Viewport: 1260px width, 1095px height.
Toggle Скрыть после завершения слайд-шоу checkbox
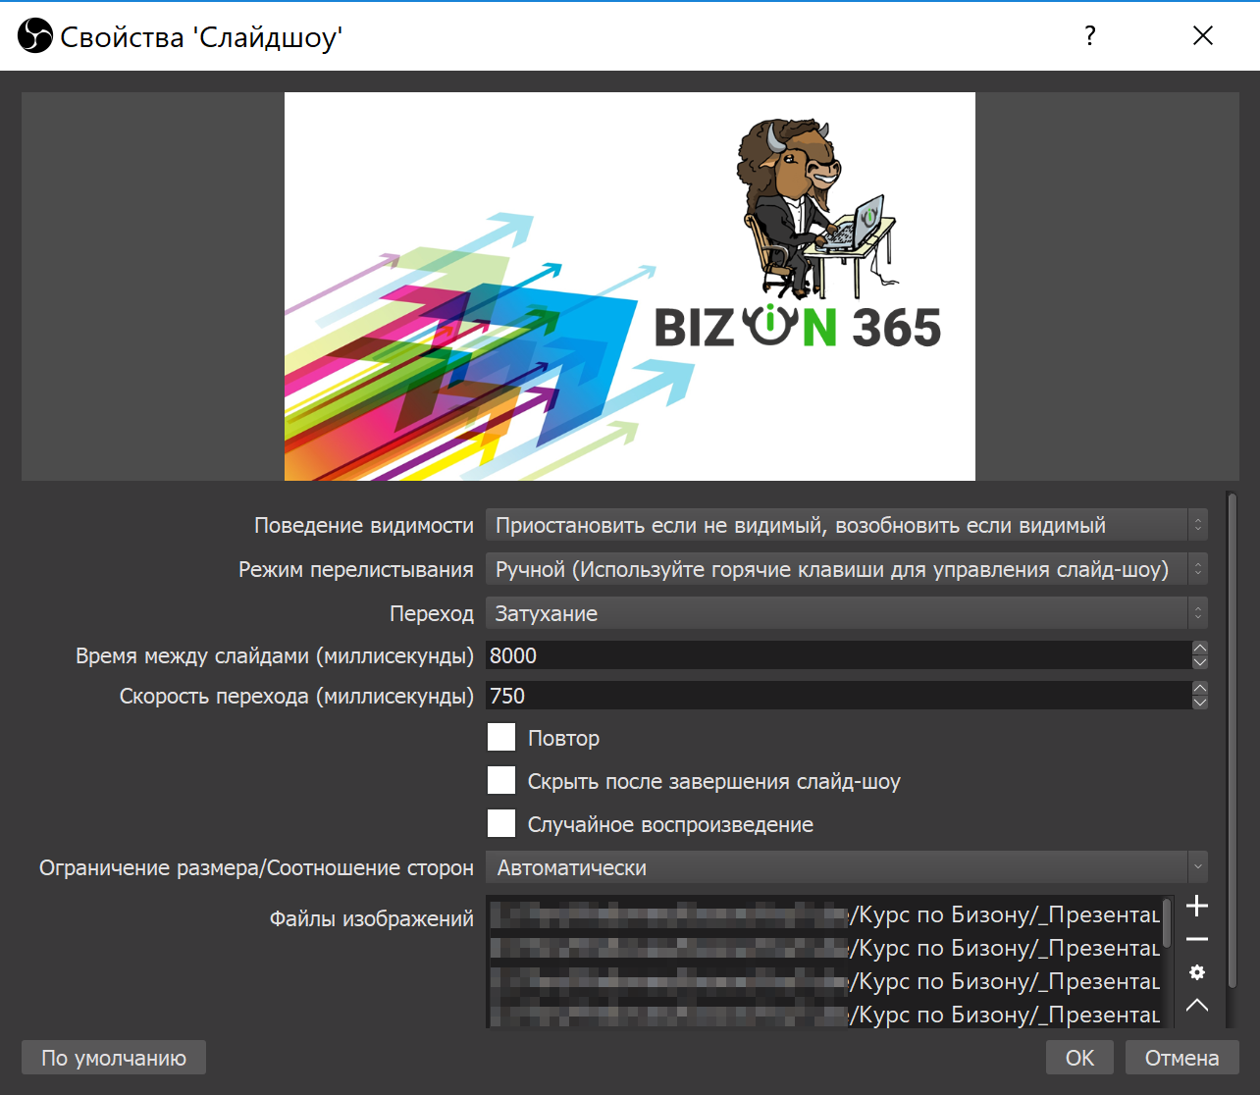(x=501, y=781)
